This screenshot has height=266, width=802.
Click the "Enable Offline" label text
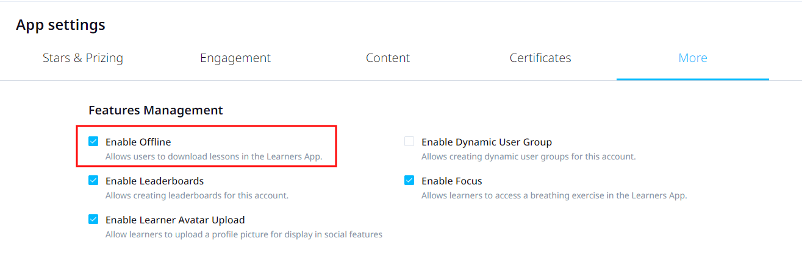coord(138,142)
